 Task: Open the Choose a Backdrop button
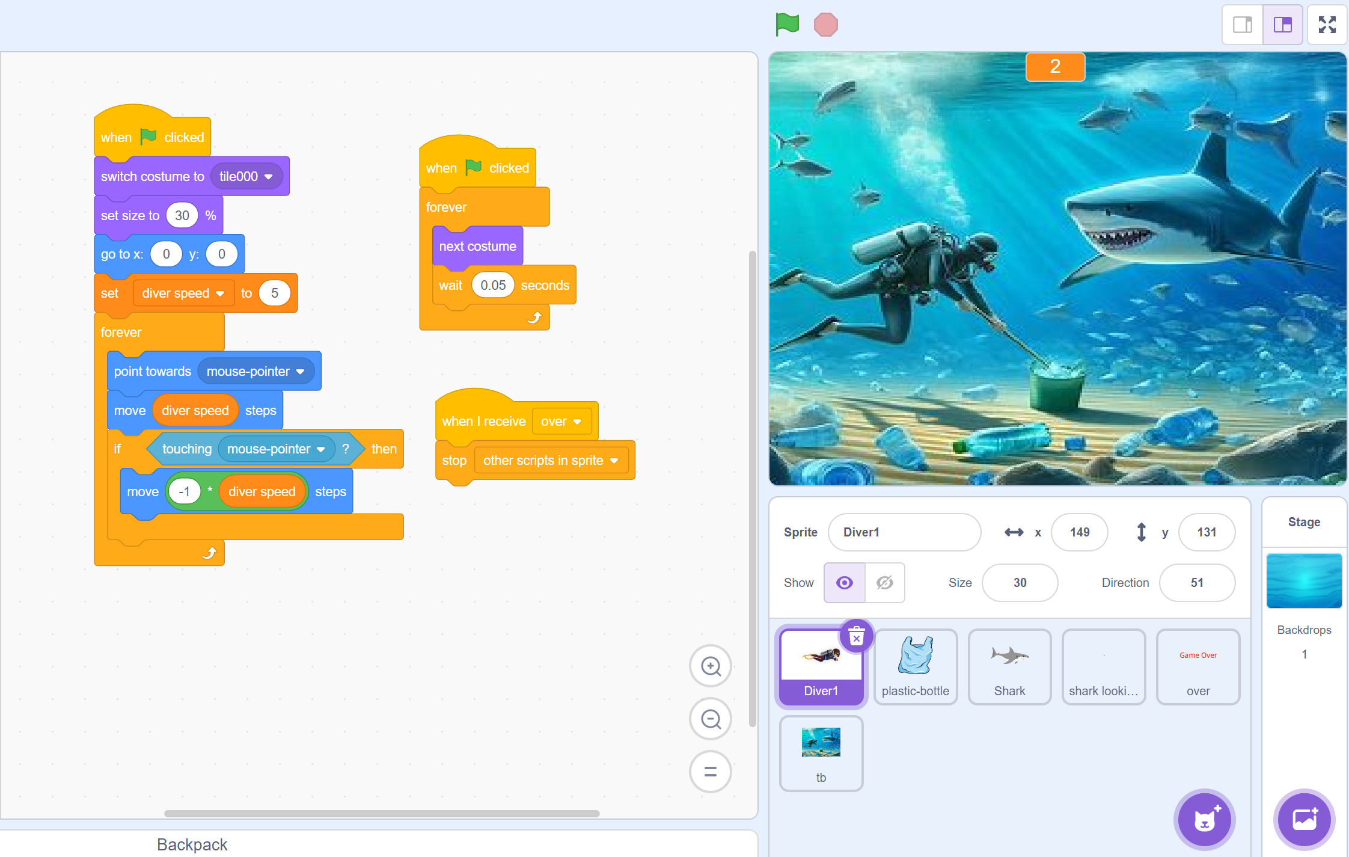pyautogui.click(x=1304, y=819)
